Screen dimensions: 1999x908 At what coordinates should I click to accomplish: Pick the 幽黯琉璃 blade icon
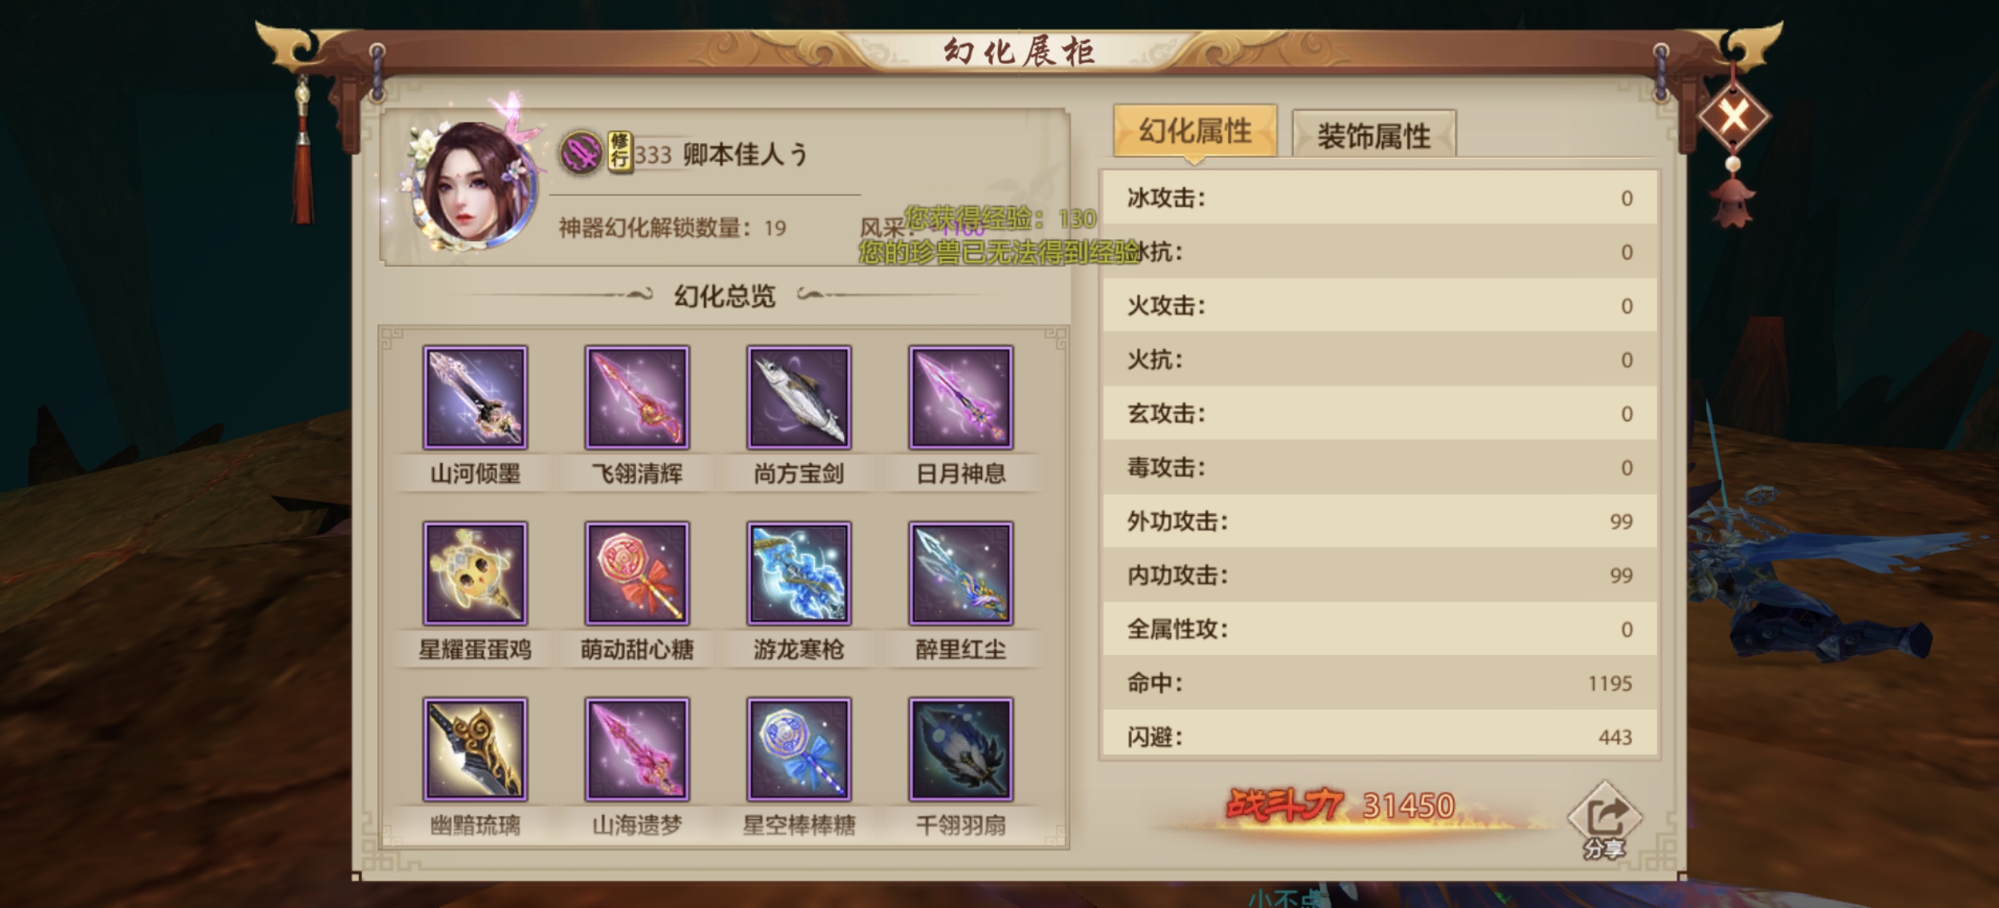pyautogui.click(x=475, y=749)
